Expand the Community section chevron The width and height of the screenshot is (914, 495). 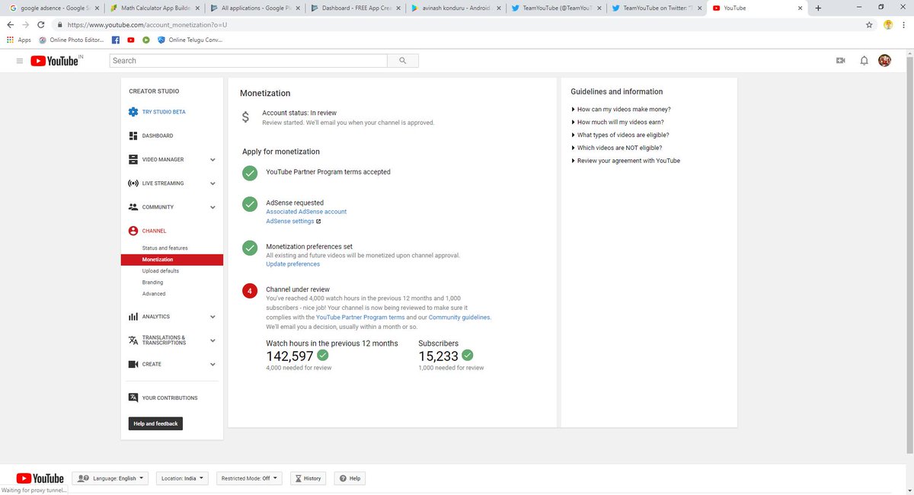[213, 207]
